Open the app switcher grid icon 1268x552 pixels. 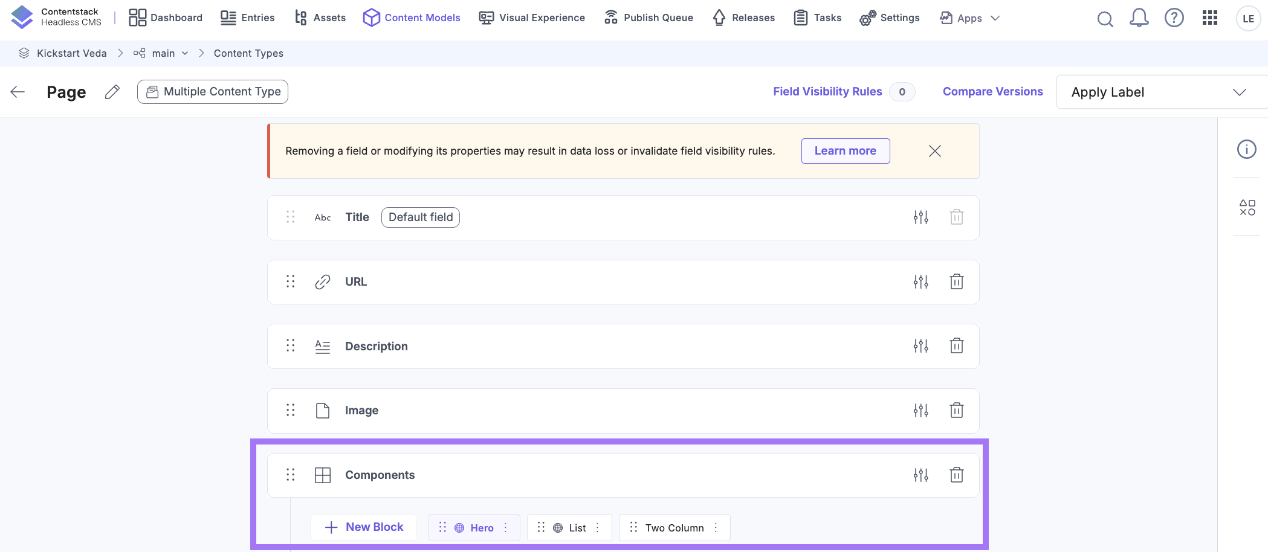click(x=1210, y=18)
